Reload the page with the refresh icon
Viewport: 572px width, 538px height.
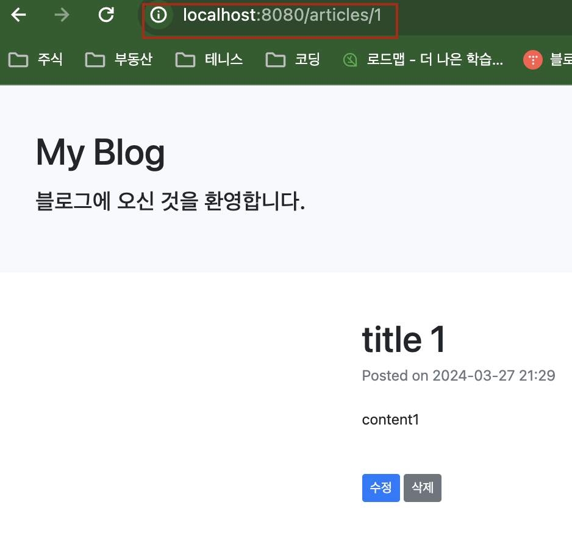coord(106,15)
